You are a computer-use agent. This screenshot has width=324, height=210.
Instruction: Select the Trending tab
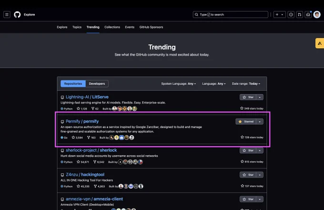click(93, 27)
